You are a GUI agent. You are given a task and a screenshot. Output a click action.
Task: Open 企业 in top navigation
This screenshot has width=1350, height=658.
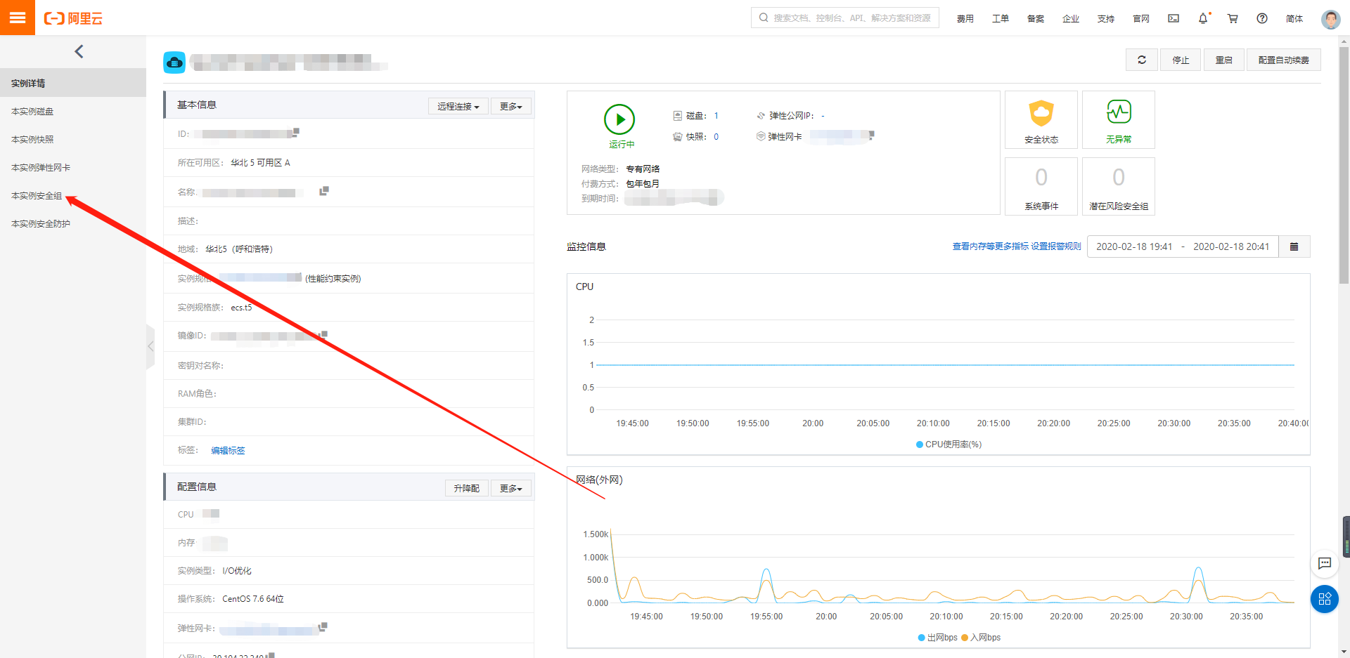pos(1071,19)
